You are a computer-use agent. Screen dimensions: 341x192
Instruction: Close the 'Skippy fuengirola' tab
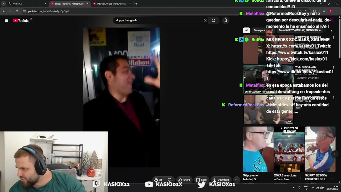88,4
